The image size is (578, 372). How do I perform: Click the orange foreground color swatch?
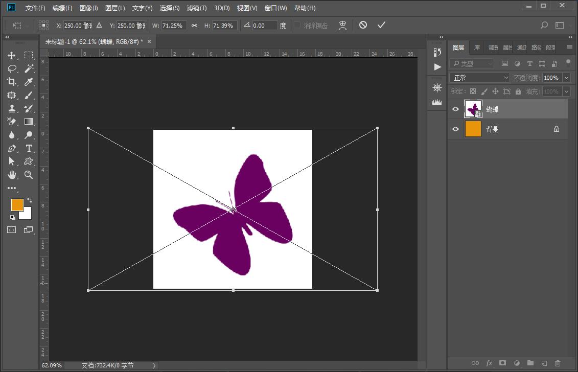17,205
